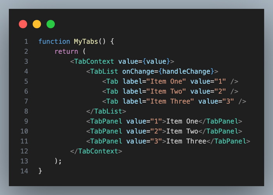The image size is (273, 195).
Task: Click the MyTabs function name
Action: [88, 41]
